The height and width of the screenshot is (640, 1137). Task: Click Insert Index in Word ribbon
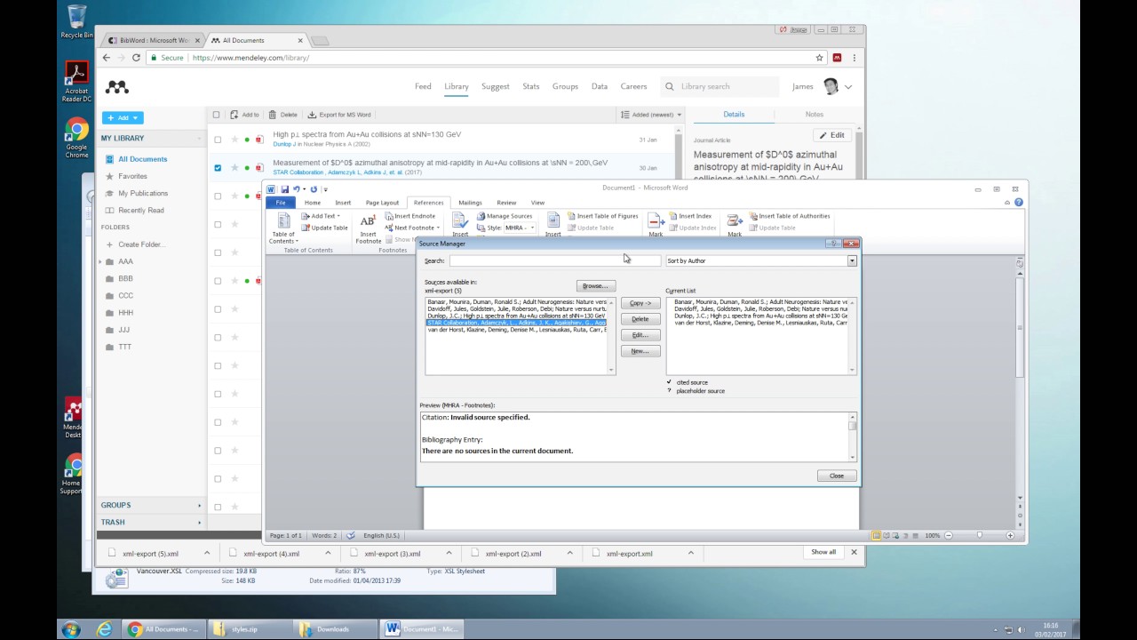pos(690,216)
